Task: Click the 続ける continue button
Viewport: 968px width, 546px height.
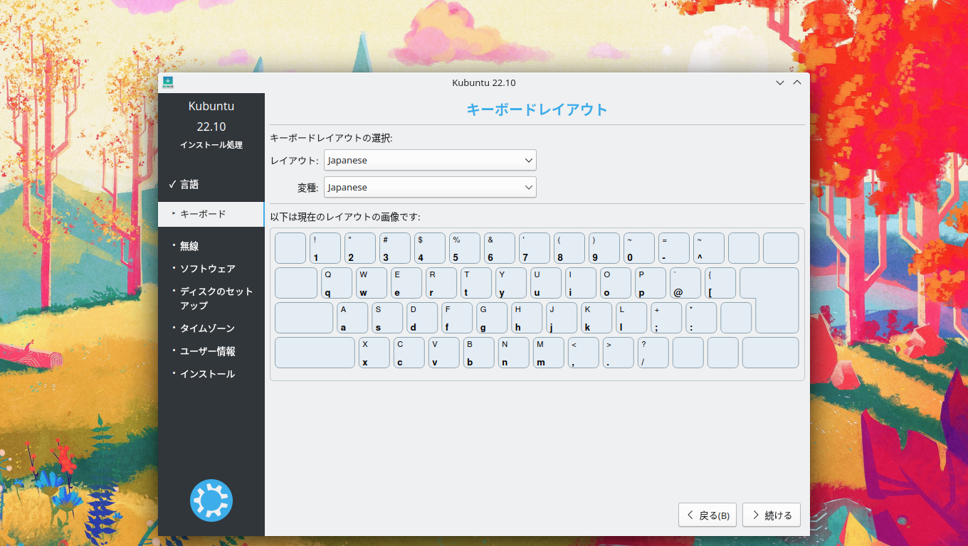Action: (x=772, y=515)
